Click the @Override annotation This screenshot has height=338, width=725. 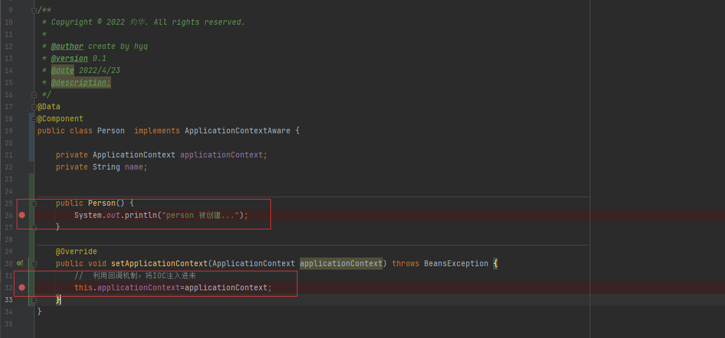point(76,251)
